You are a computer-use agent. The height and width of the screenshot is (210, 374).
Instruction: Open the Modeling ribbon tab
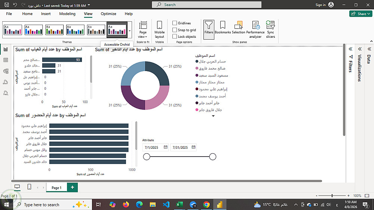(67, 14)
